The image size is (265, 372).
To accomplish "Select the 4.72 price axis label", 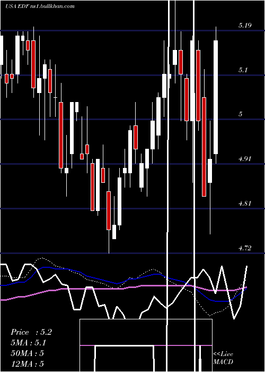I will click(x=245, y=248).
